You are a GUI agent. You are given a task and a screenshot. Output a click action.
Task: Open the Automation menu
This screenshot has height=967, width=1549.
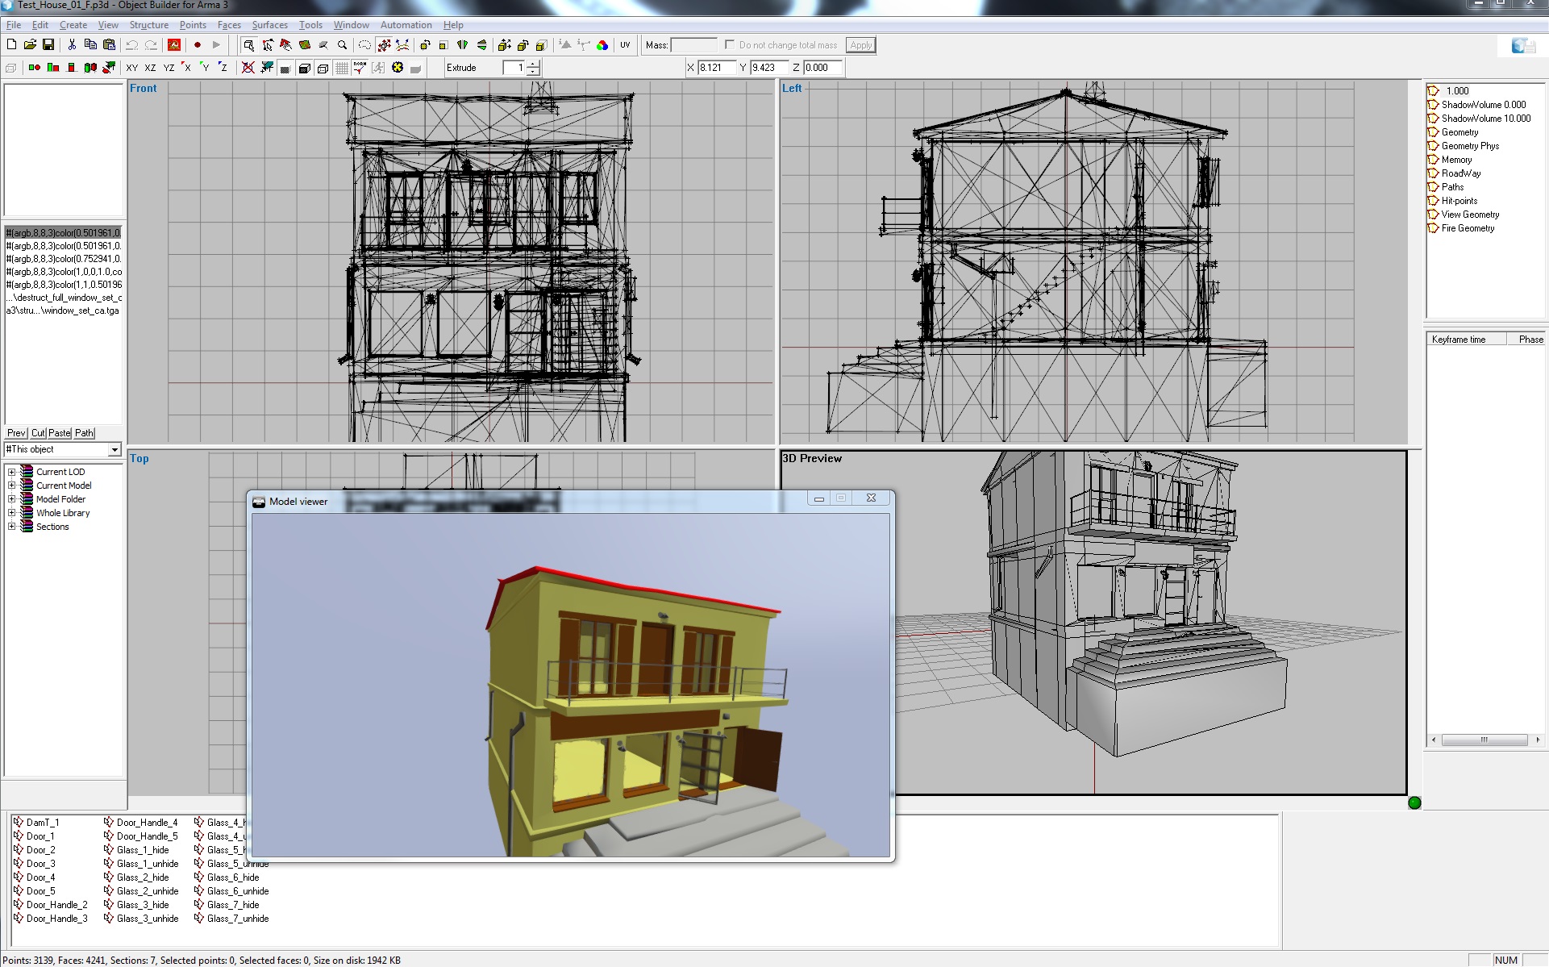coord(406,25)
